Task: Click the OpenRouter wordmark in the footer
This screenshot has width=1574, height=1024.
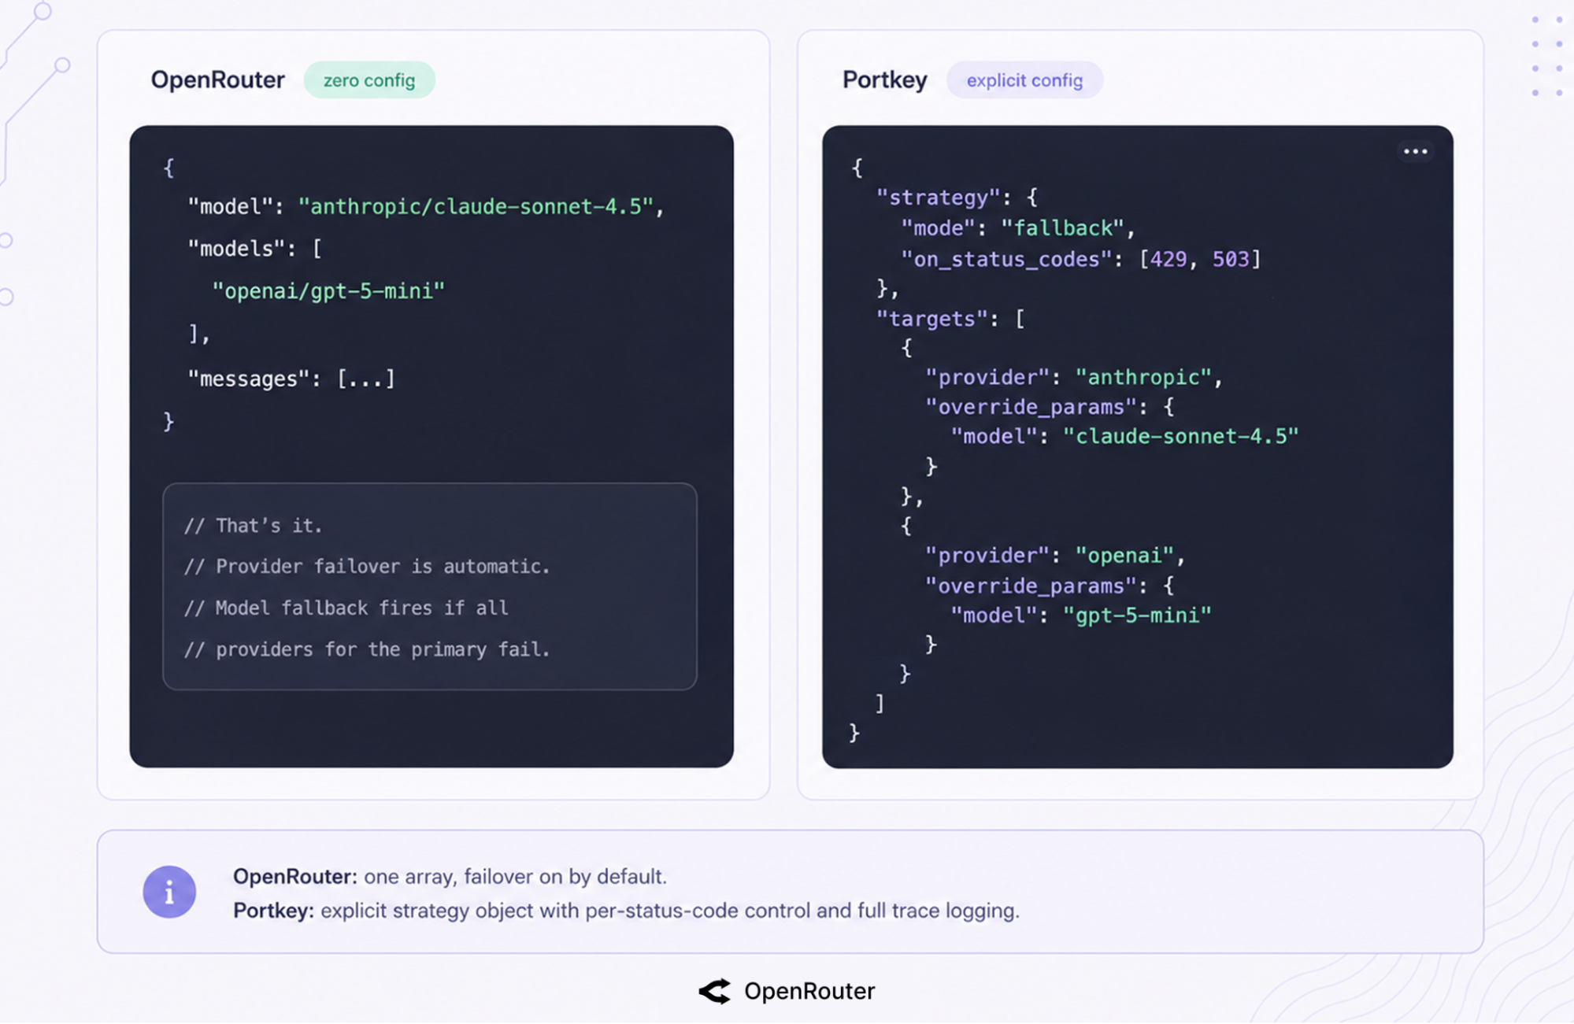Action: pos(809,991)
